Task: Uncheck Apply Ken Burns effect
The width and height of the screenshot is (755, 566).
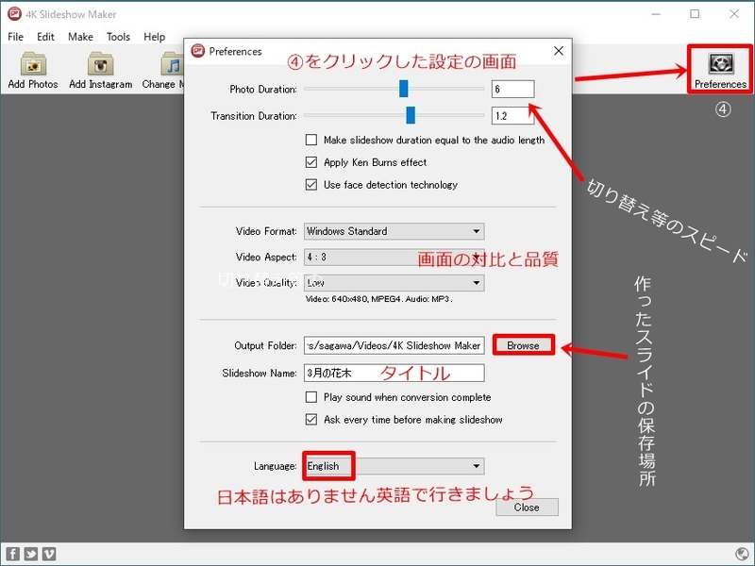Action: pyautogui.click(x=311, y=162)
